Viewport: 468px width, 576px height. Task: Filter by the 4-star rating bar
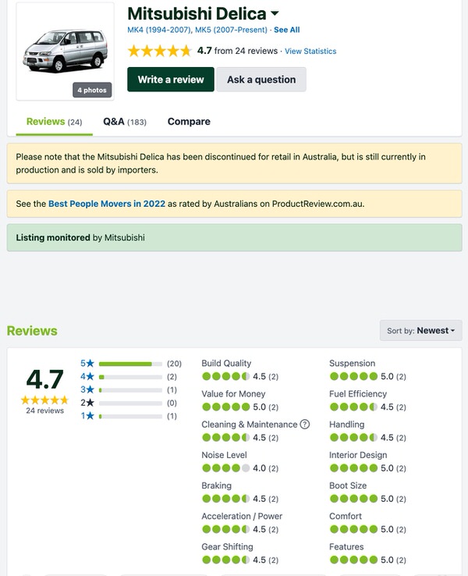[130, 377]
